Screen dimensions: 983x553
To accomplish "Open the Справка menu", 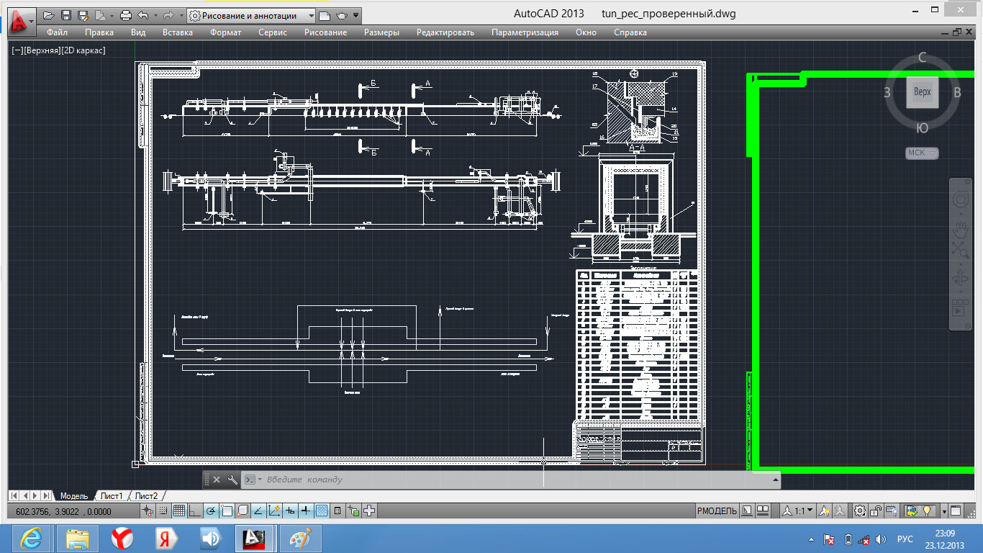I will tap(630, 32).
